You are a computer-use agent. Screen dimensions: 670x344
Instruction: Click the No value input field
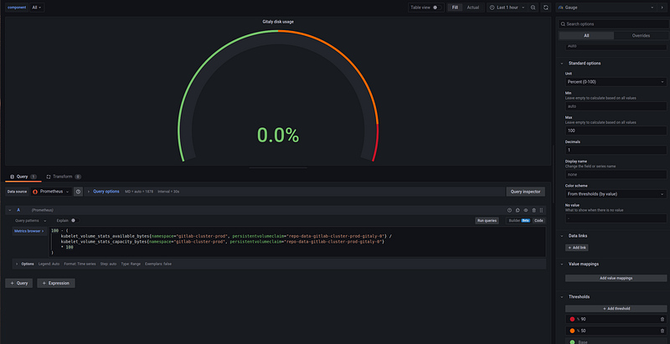(616, 218)
